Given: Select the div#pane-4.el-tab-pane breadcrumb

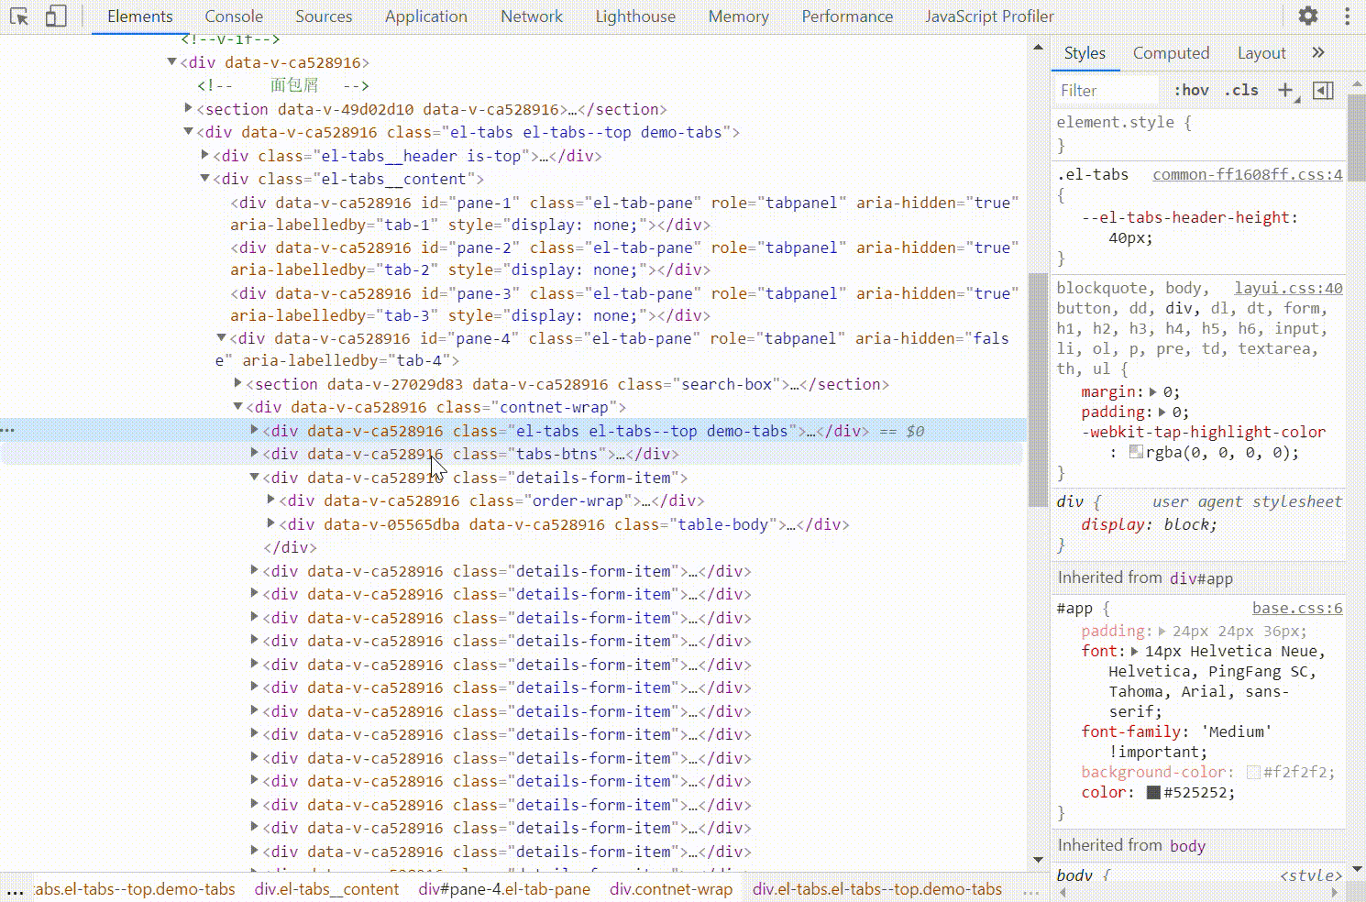Looking at the screenshot, I should (x=504, y=889).
